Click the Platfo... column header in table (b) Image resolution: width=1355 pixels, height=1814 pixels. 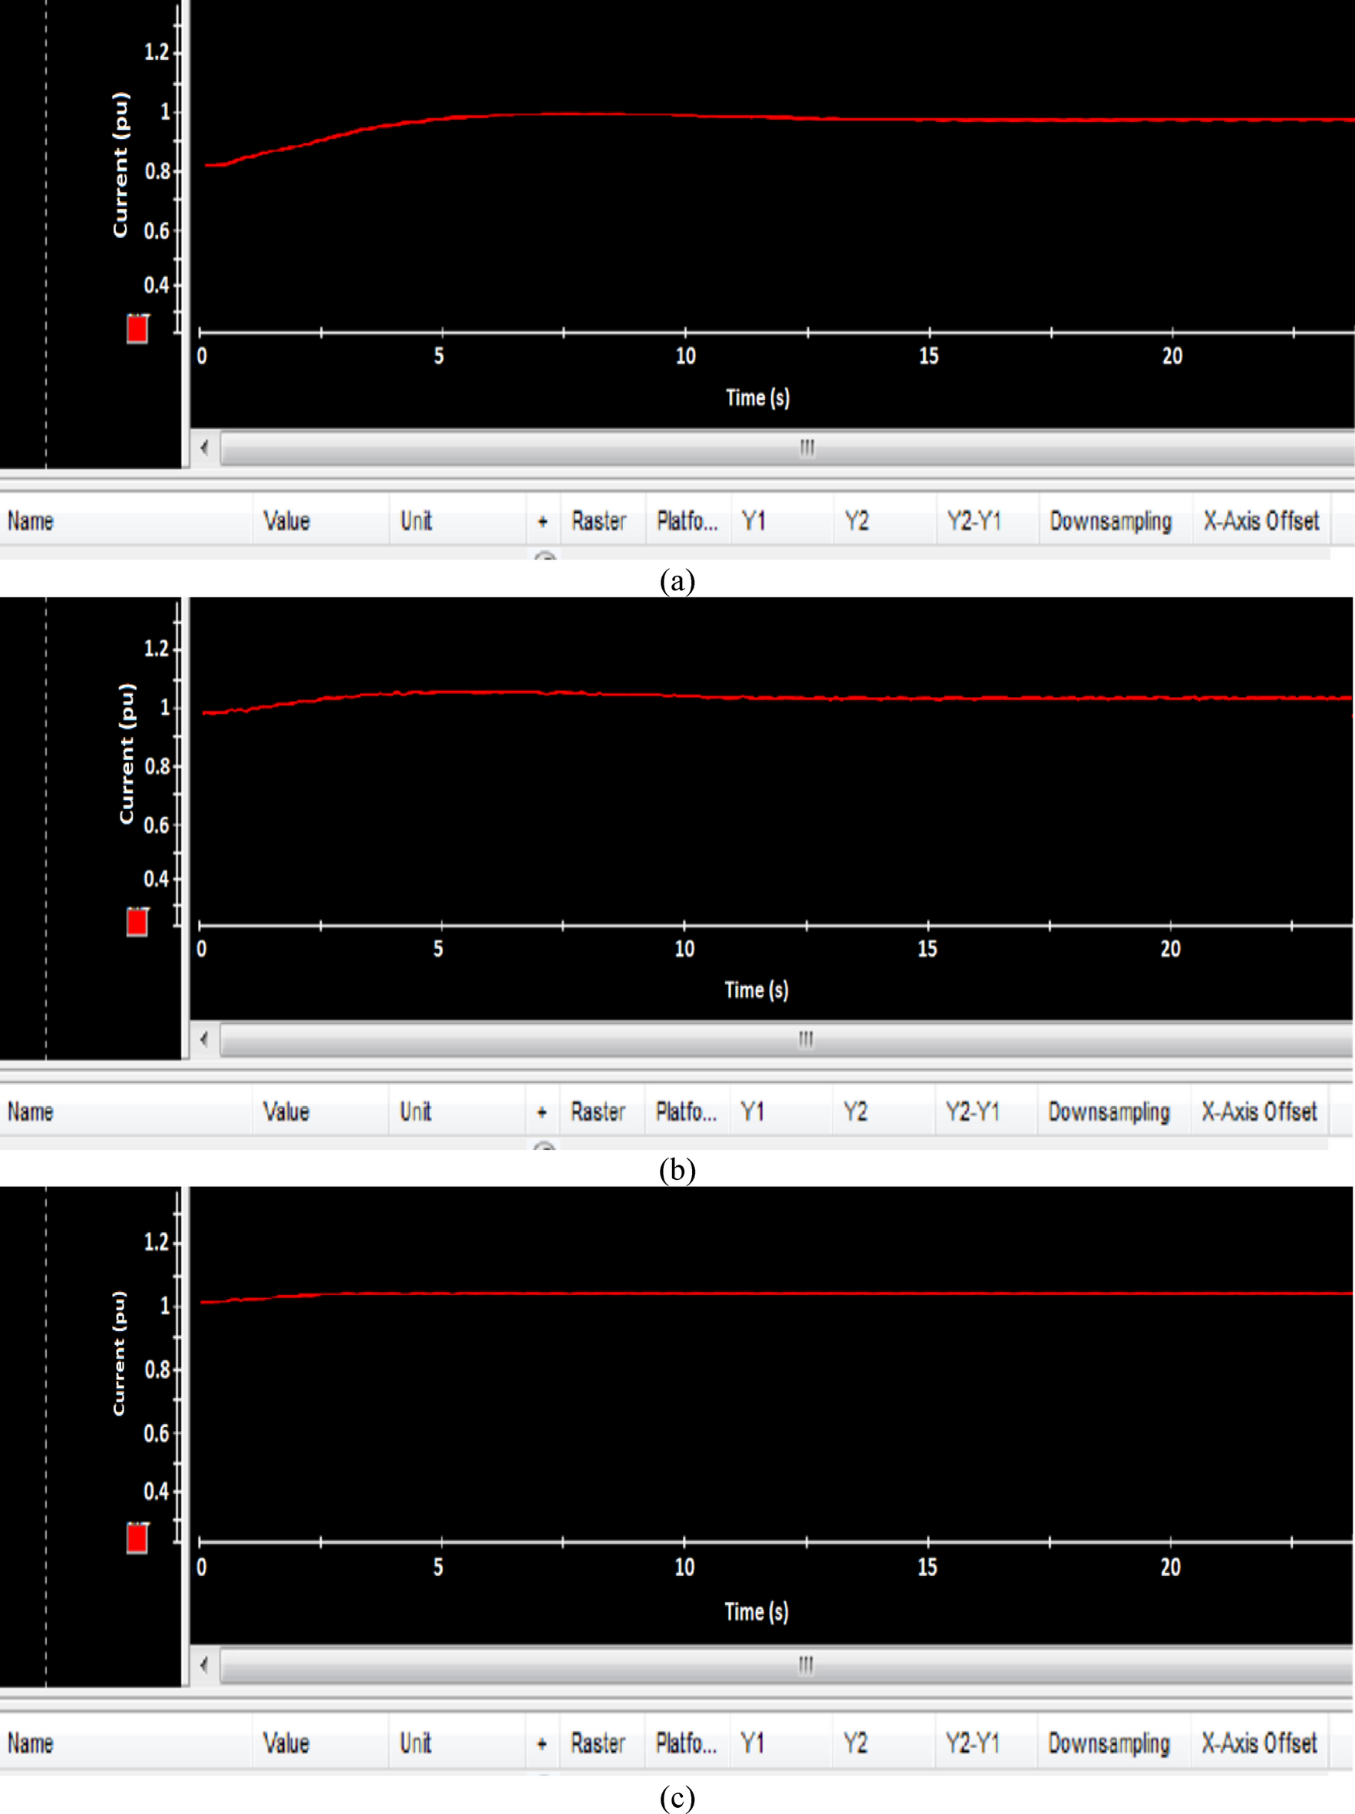tap(686, 1112)
